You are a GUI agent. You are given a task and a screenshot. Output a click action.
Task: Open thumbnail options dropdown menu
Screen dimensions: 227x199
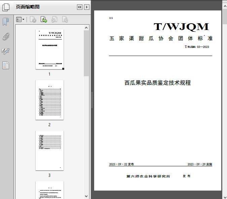coord(20,20)
